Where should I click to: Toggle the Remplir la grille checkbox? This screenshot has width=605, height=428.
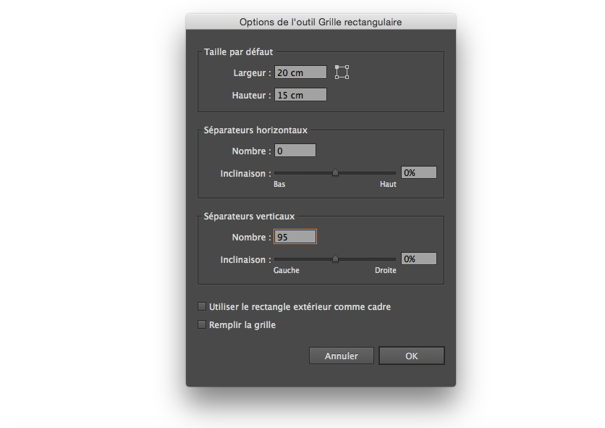[x=203, y=325]
